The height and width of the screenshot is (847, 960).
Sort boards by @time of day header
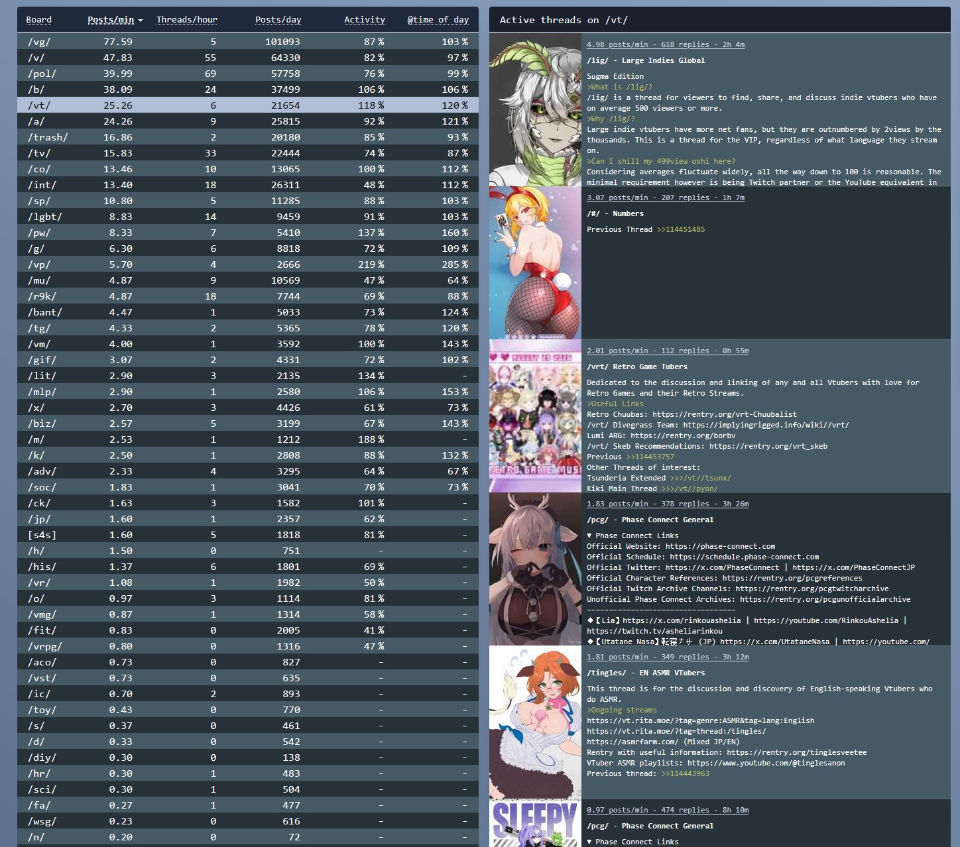tap(438, 20)
